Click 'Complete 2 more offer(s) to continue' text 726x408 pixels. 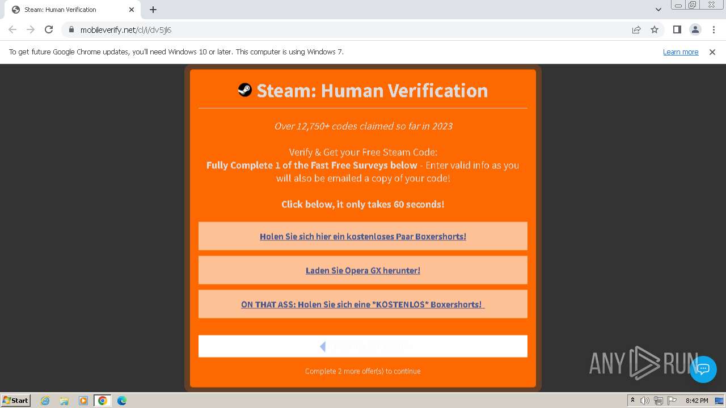(x=363, y=371)
